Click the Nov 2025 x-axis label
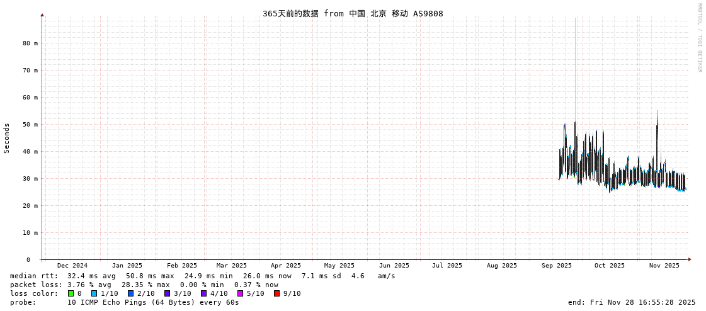Screen dimensions: 706x311 pos(664,266)
